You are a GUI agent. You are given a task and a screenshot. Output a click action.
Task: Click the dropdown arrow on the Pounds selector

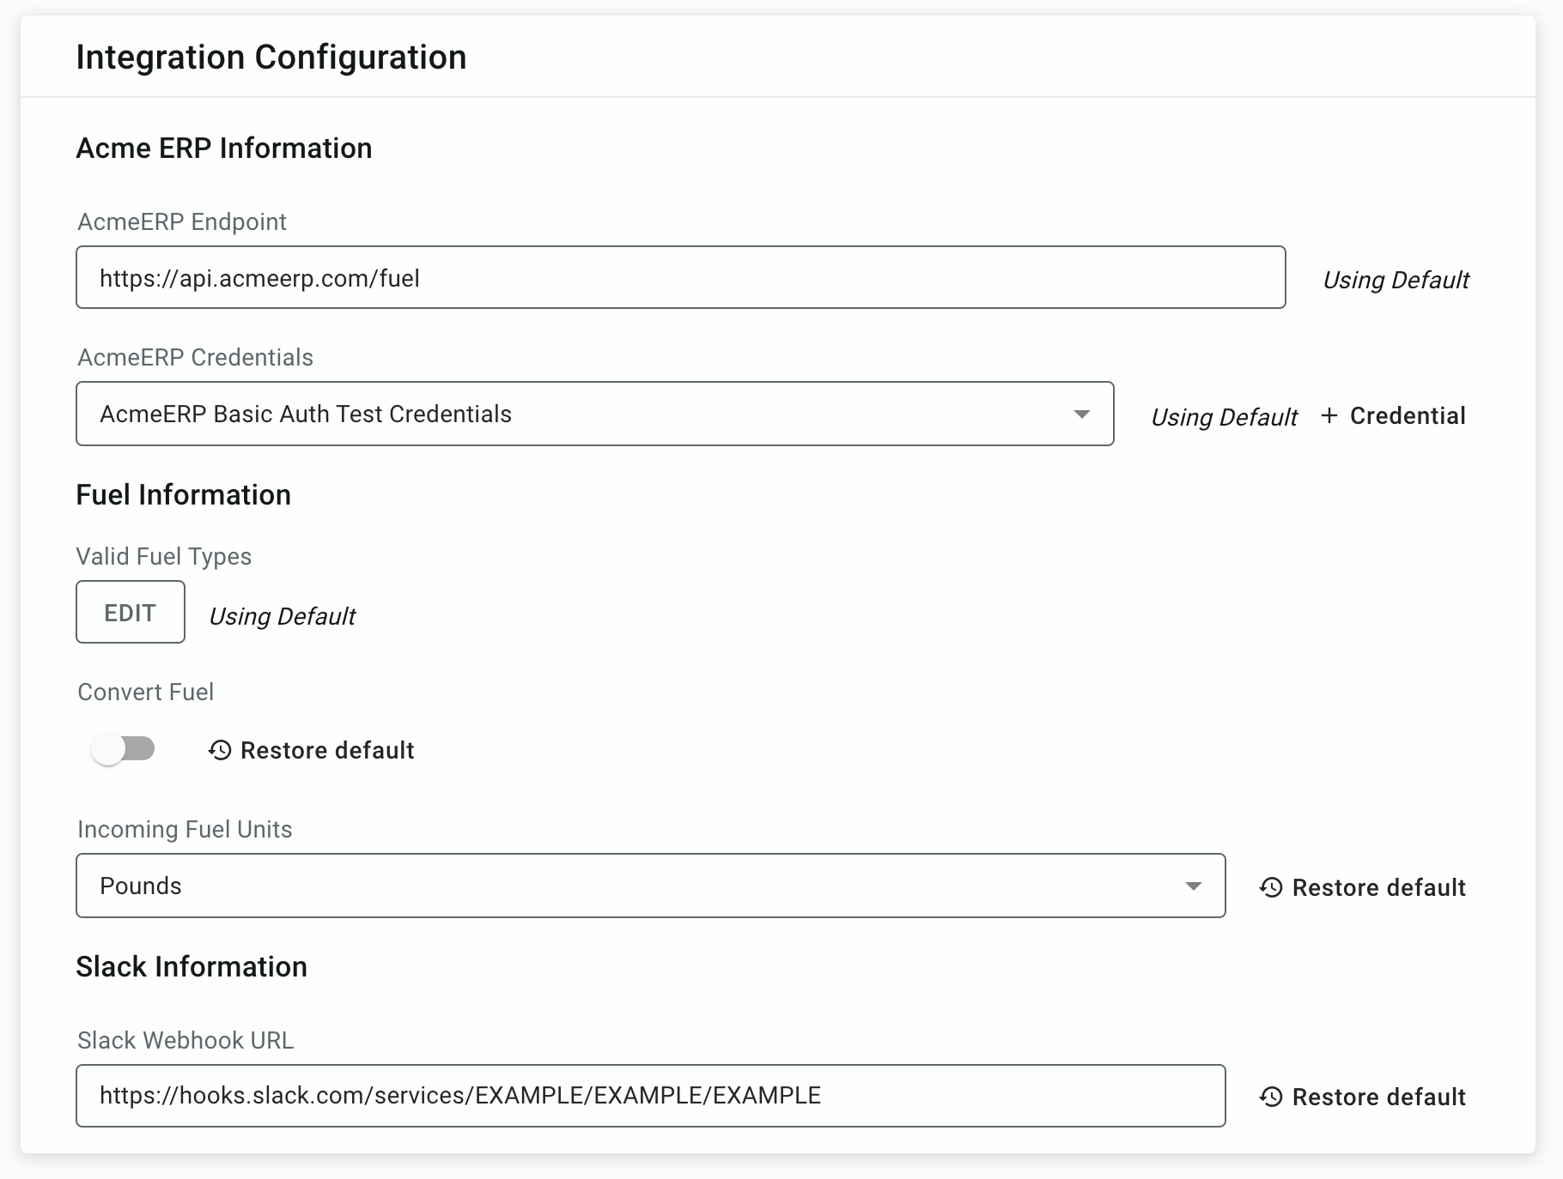click(x=1193, y=886)
